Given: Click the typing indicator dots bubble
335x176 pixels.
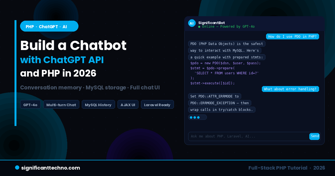Looking at the screenshot, I should tap(197, 117).
